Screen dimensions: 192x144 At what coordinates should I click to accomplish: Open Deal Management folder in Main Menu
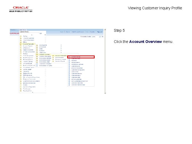(x=28, y=58)
